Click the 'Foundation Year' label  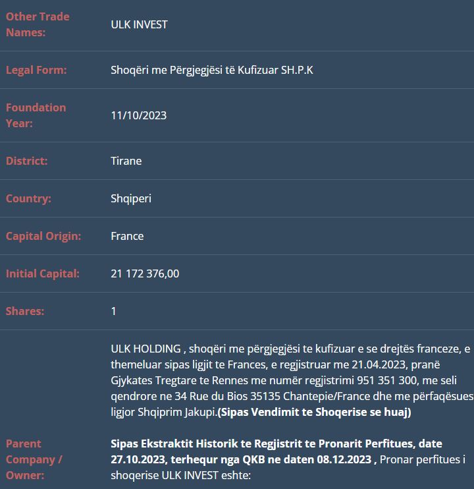pos(36,115)
